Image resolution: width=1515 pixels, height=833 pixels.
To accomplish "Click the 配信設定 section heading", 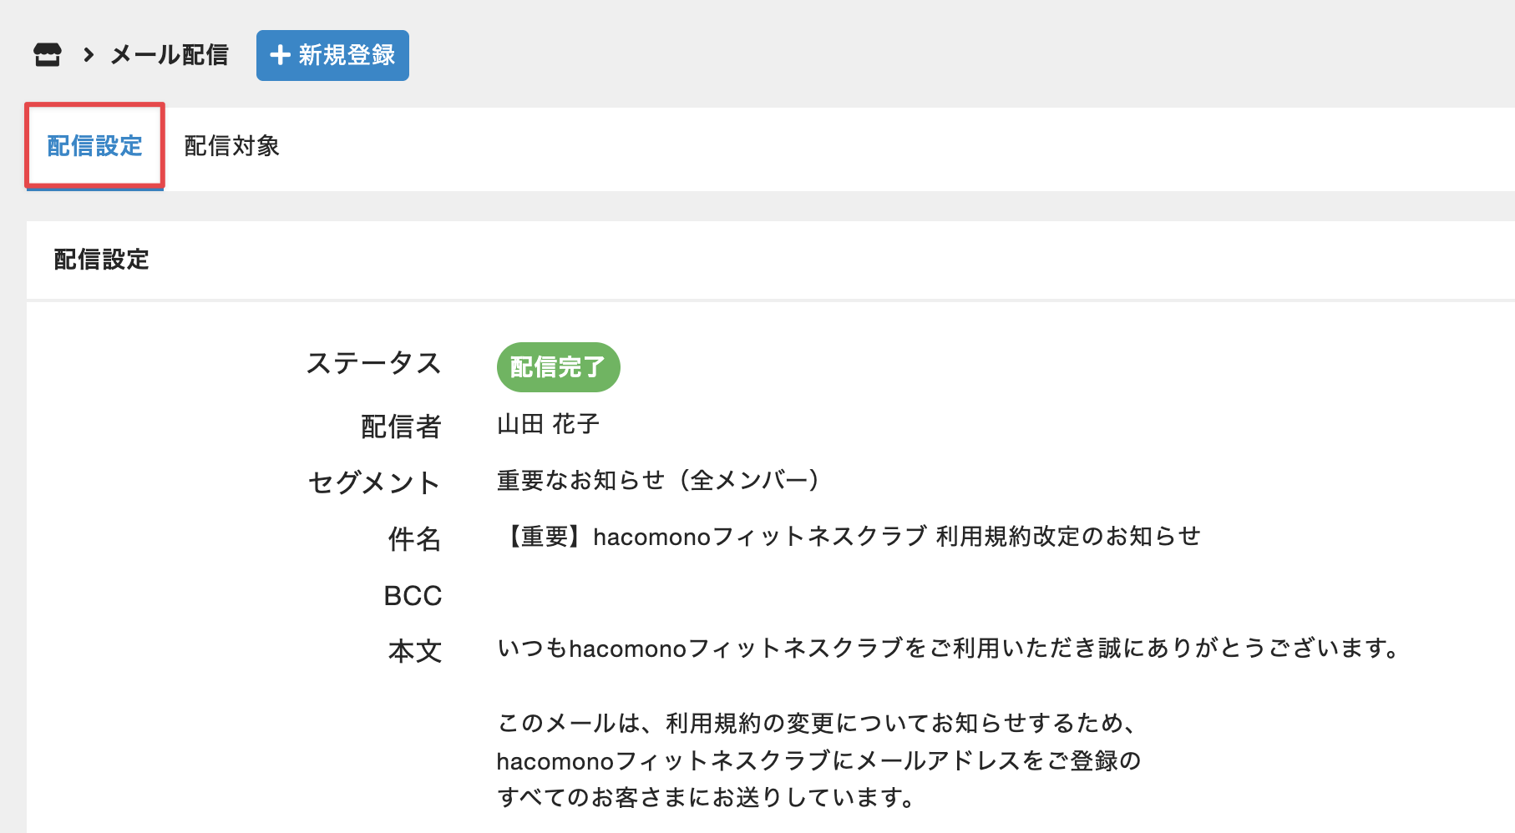I will tap(101, 260).
